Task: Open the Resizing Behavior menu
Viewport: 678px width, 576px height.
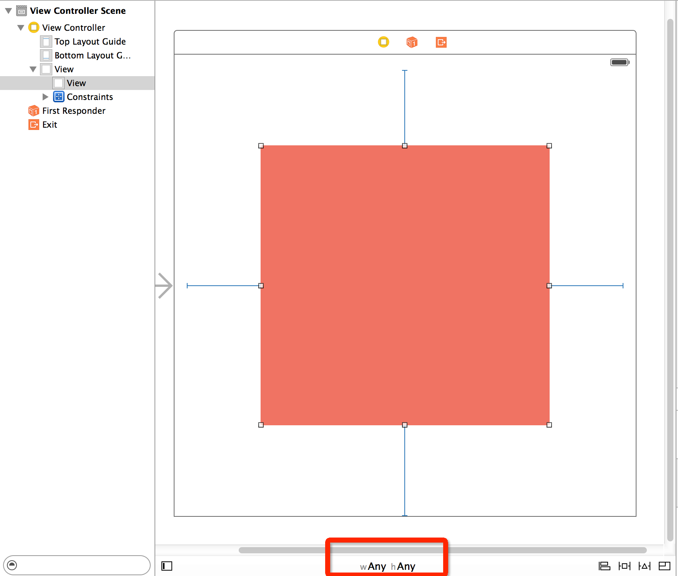Action: coord(665,566)
